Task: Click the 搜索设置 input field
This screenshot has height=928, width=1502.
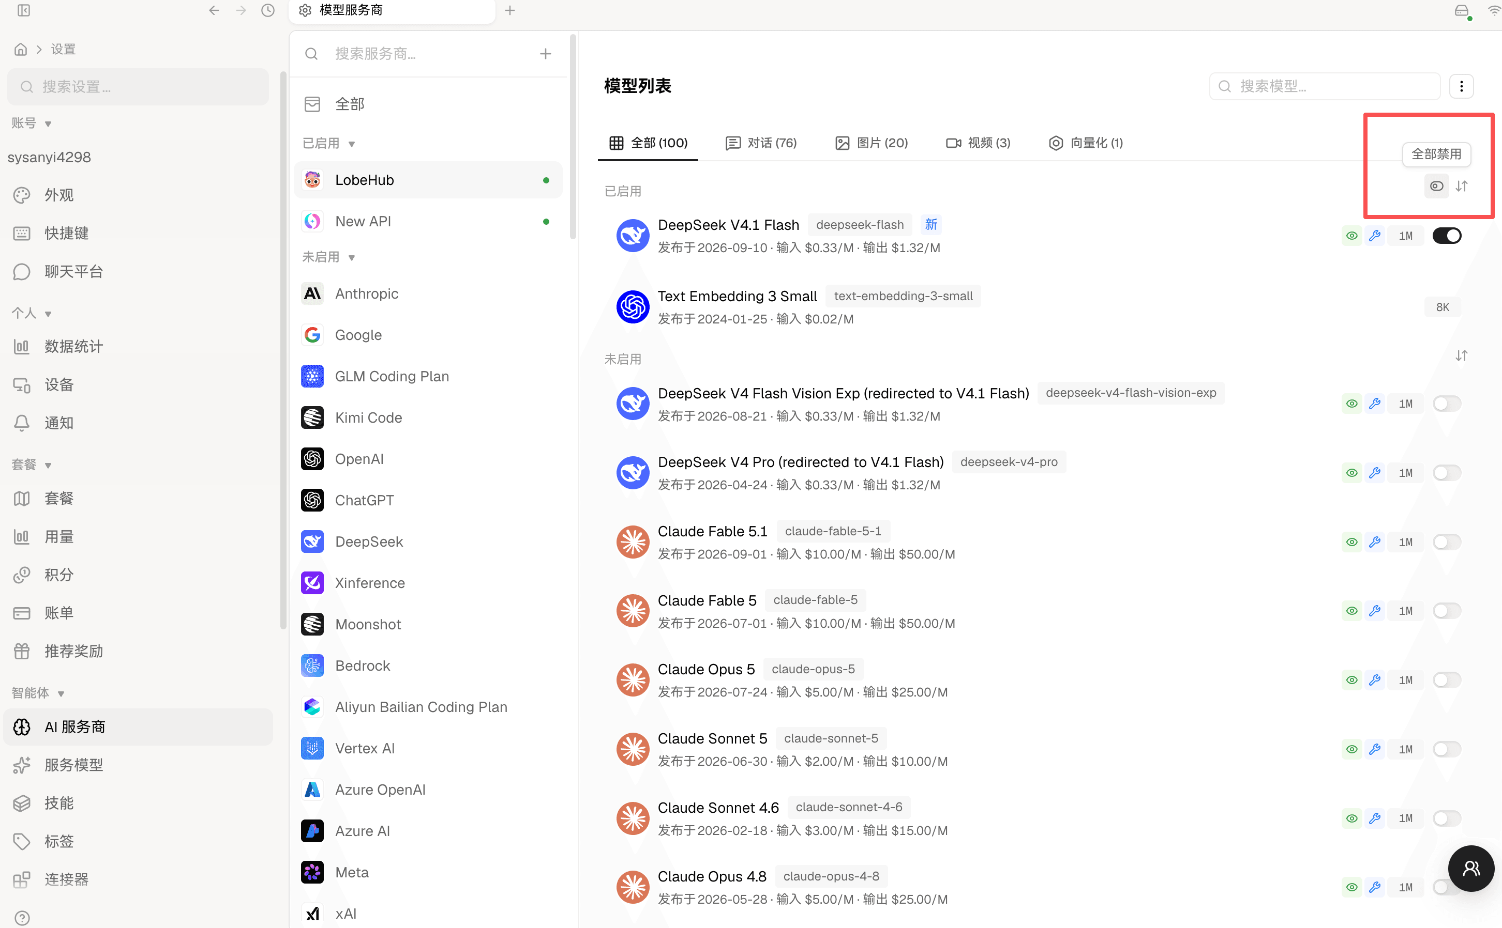Action: point(138,86)
